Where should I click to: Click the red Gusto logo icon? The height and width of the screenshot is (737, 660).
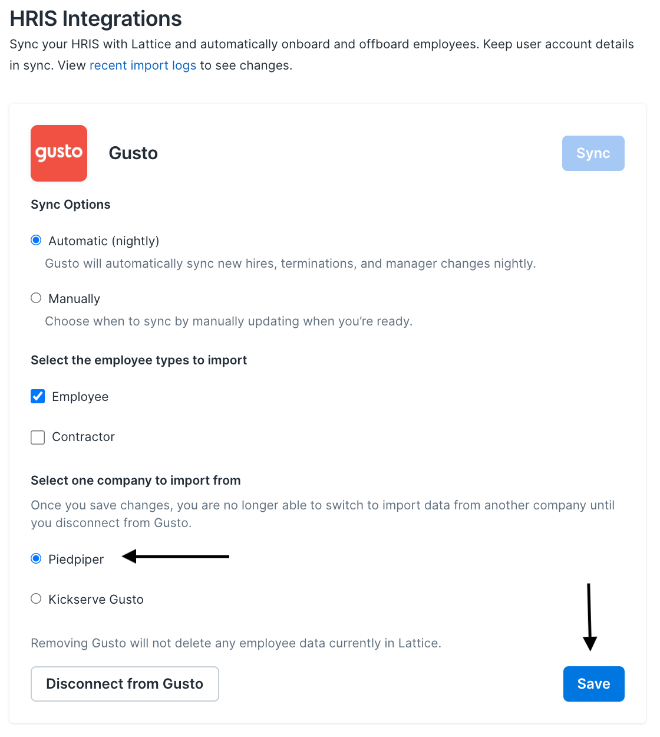tap(59, 153)
